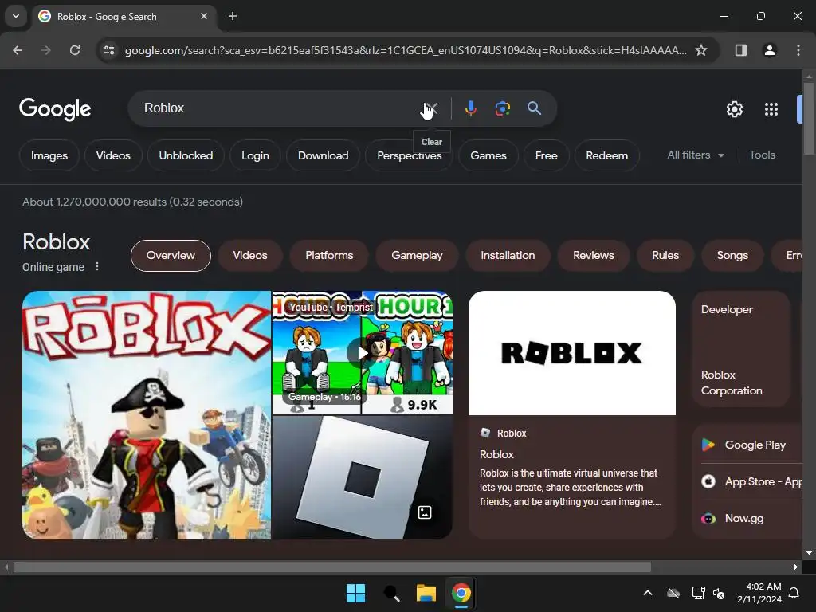Open more images icon on logo thumbnail
This screenshot has width=816, height=612.
coord(425,512)
